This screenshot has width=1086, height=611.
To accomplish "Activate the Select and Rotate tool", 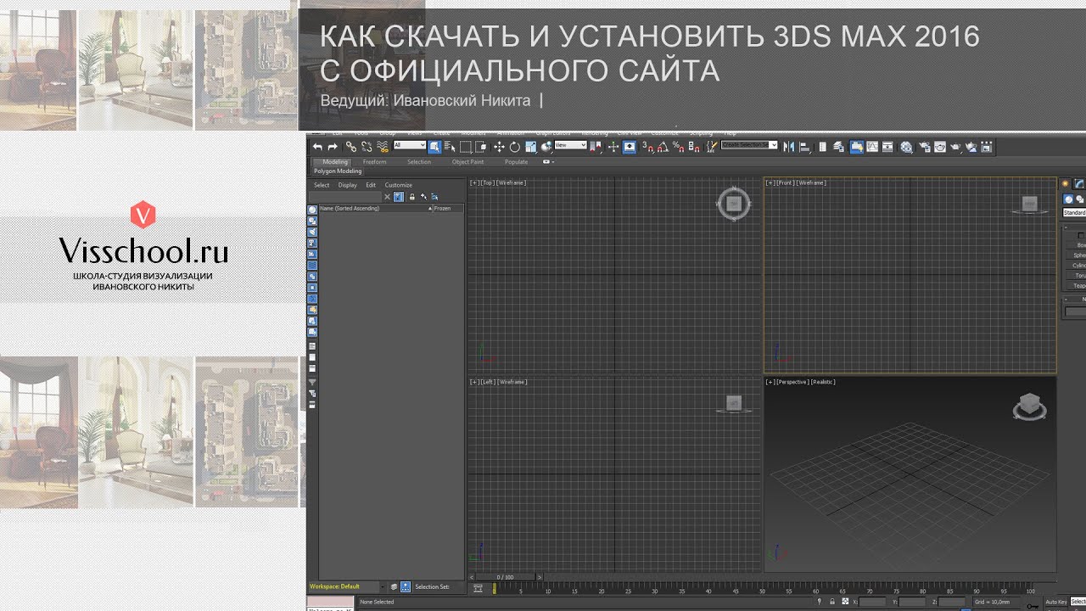I will click(x=514, y=147).
